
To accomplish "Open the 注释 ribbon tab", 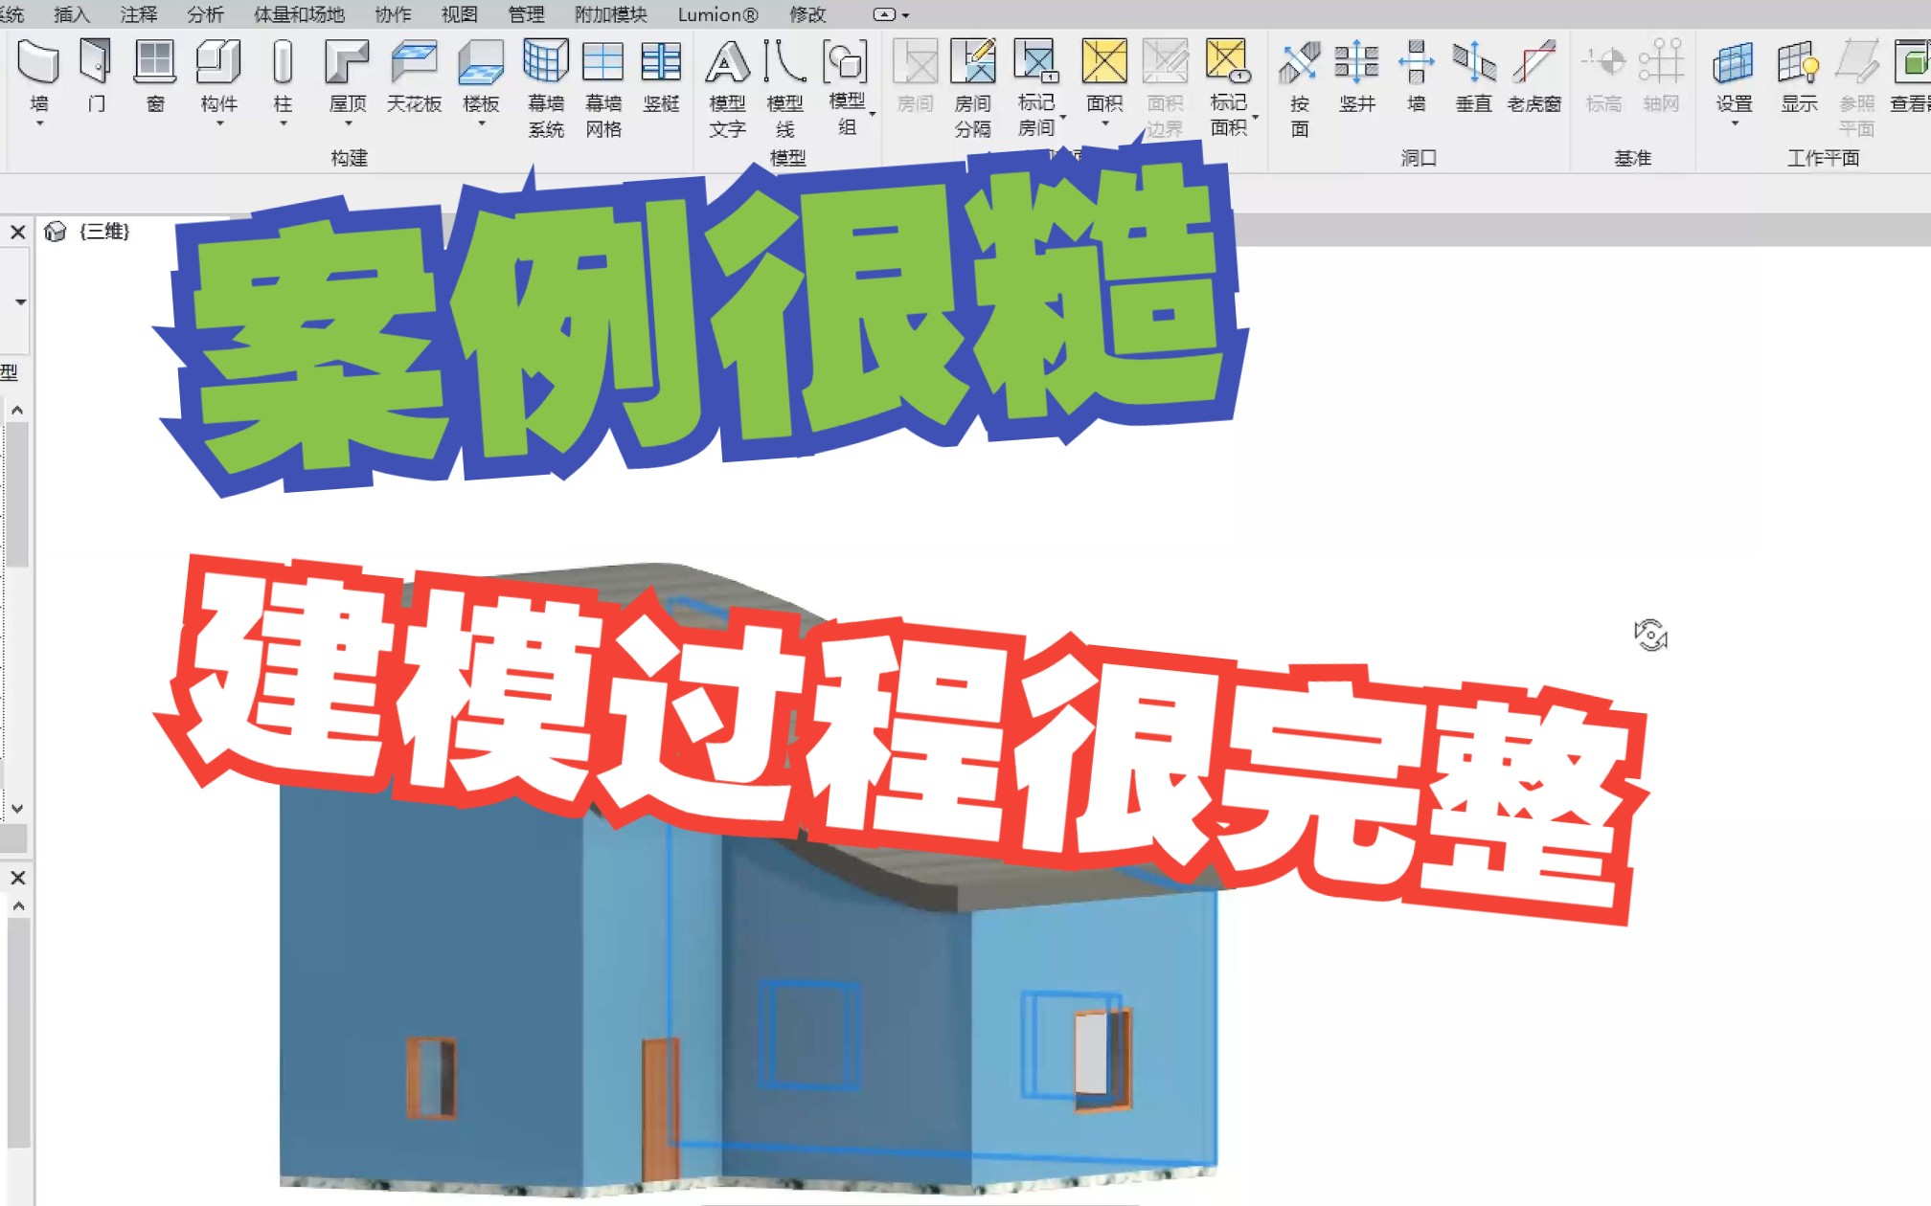I will click(138, 14).
